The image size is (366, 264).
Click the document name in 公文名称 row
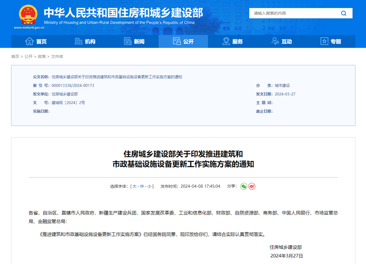(x=117, y=77)
